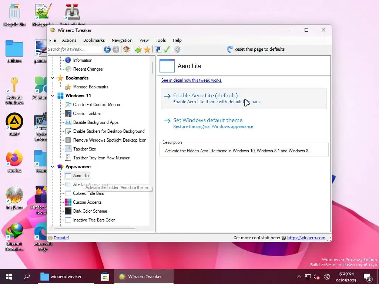Open the Actions menu
This screenshot has height=284, width=379.
pyautogui.click(x=69, y=40)
